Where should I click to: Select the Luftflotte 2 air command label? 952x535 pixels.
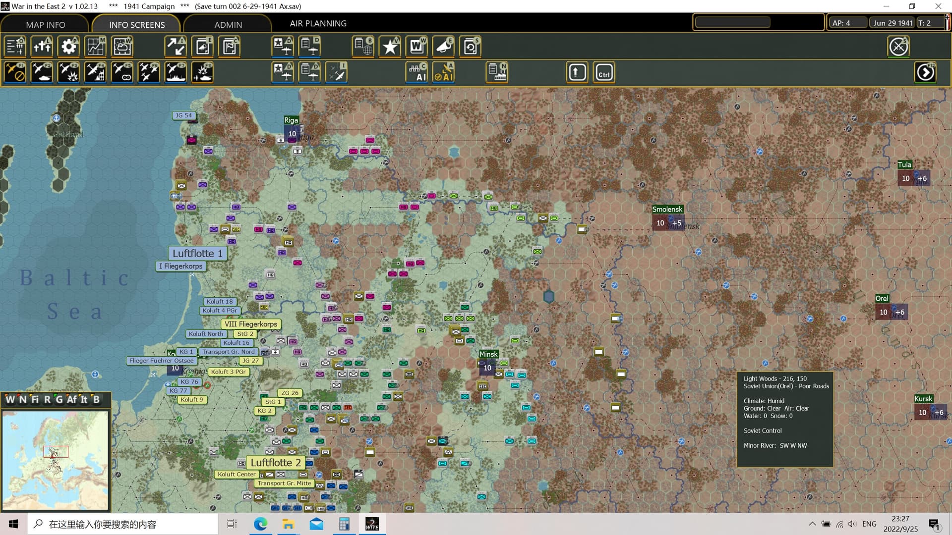tap(276, 462)
